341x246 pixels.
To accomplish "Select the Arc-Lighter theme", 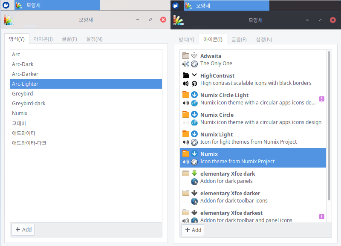I will tap(86, 84).
